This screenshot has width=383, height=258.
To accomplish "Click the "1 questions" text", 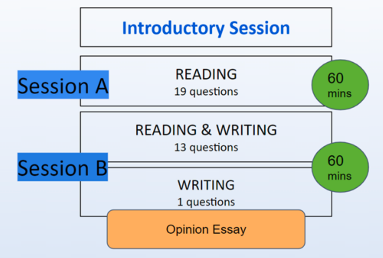I will coord(206,202).
